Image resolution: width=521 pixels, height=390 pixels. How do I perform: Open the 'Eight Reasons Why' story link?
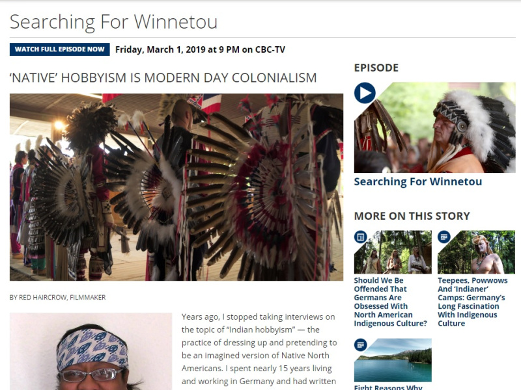point(388,387)
